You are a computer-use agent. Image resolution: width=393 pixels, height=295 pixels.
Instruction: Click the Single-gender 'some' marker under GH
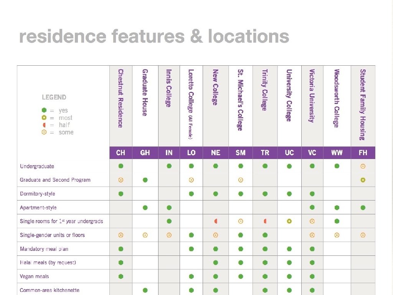click(145, 235)
